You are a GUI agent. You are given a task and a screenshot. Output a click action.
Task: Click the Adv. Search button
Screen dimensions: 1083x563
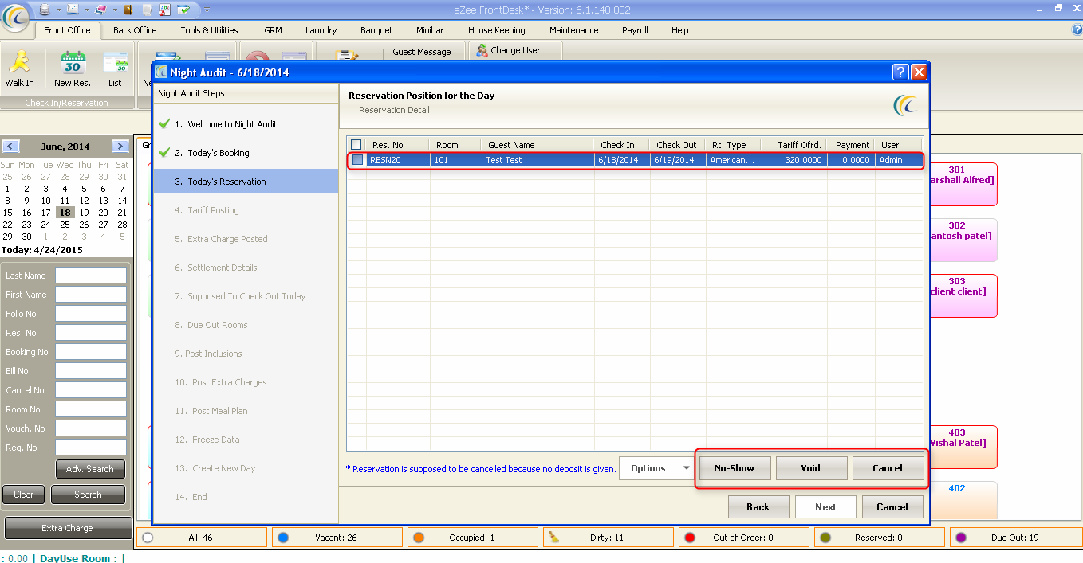click(x=90, y=469)
